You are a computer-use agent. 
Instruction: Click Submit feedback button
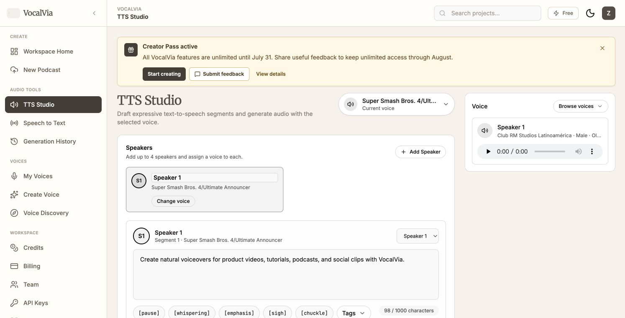tap(219, 74)
